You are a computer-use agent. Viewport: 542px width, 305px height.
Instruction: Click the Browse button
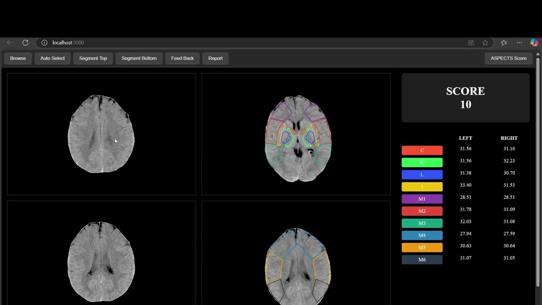(x=18, y=58)
